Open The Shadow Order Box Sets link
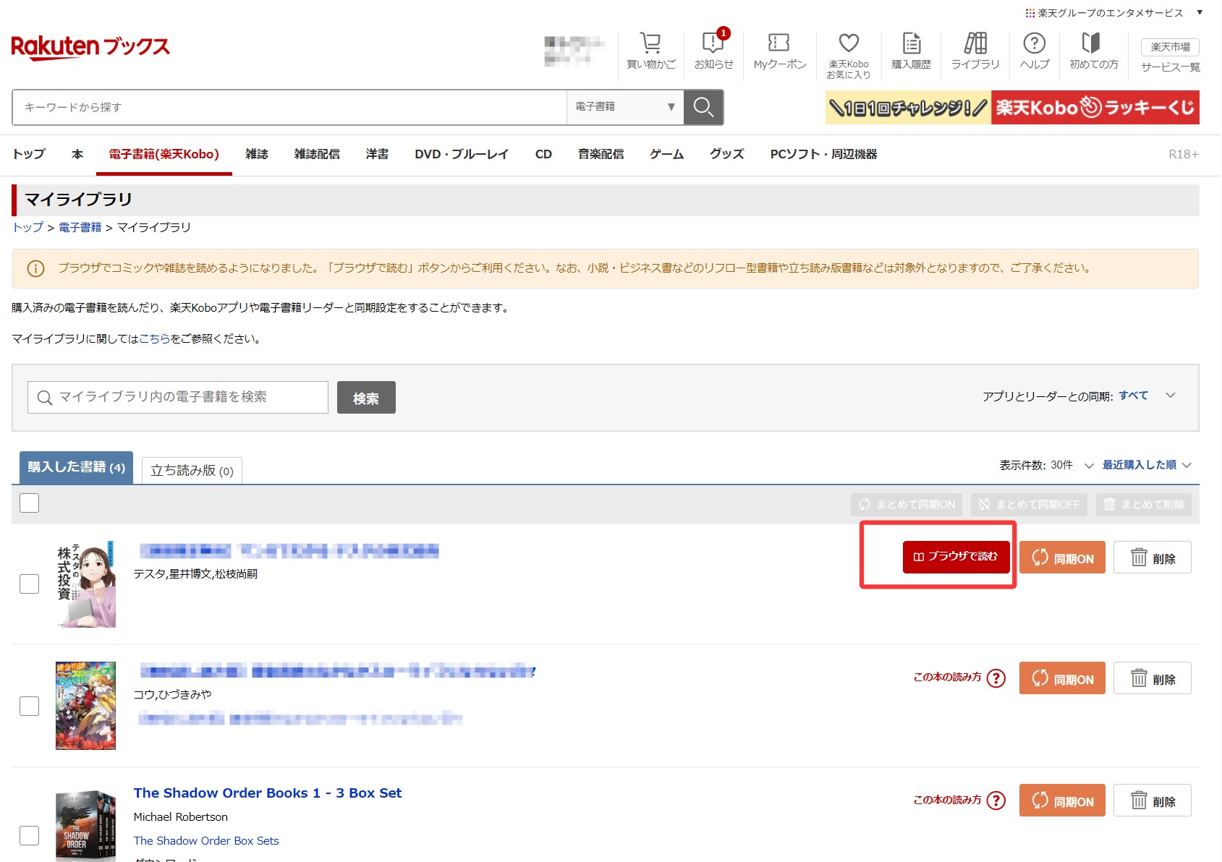This screenshot has height=862, width=1222. click(x=206, y=840)
